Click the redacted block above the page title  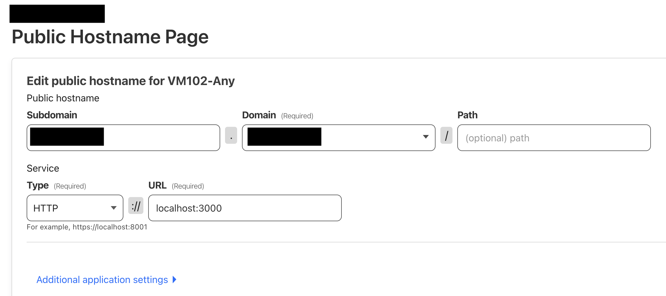pyautogui.click(x=57, y=14)
